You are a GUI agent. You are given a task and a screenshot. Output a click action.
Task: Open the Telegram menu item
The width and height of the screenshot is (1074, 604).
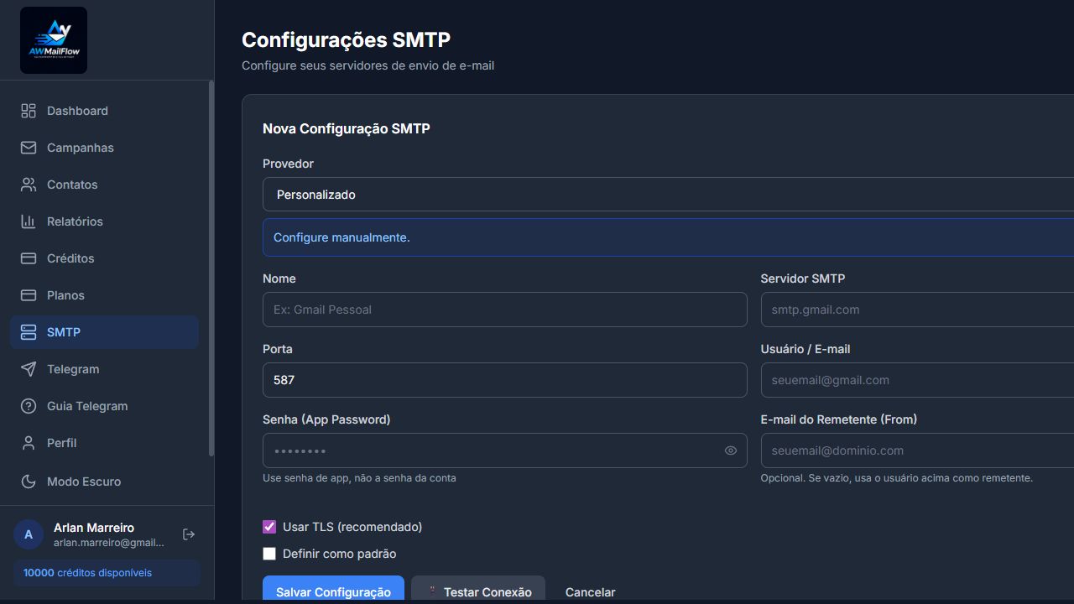point(104,369)
